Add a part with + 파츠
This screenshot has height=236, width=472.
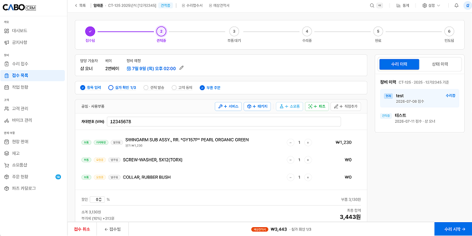coord(317,107)
